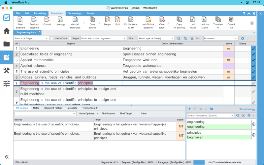Screen dimensions: 264x165
Task: Click Copy All Sources icon
Action: coord(179,19)
